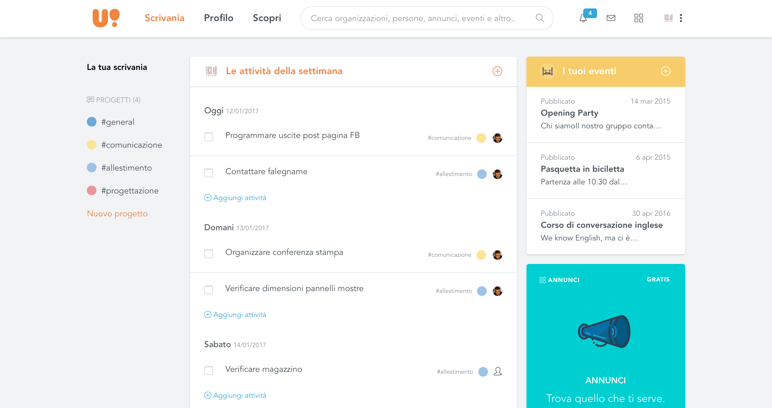
Task: Open the apps grid icon in header
Action: pos(639,18)
